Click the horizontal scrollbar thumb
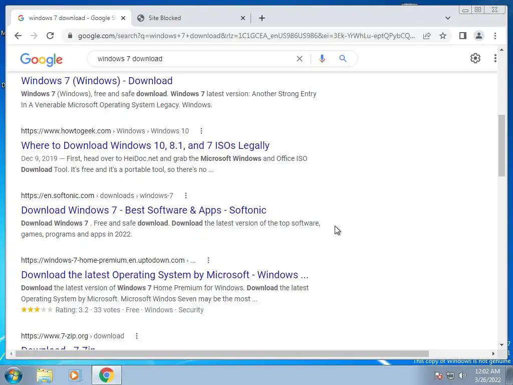 pyautogui.click(x=222, y=353)
